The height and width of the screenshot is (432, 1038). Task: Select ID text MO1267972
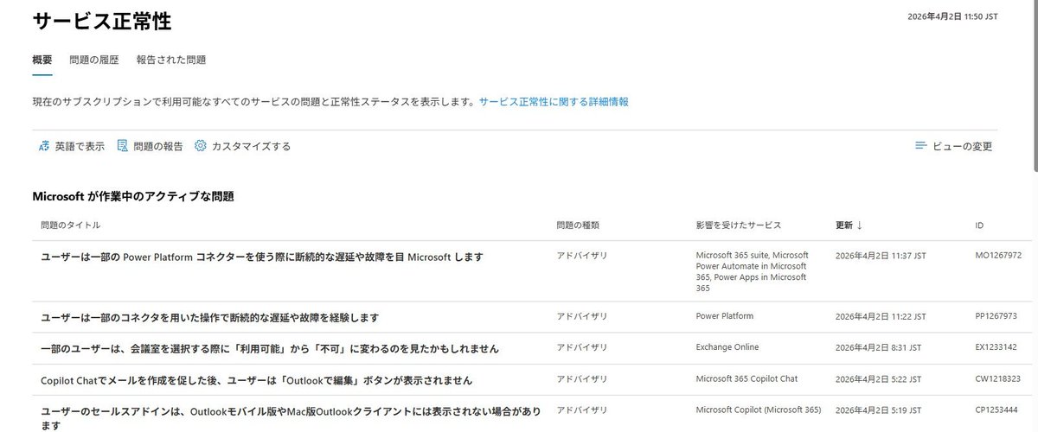tap(998, 256)
